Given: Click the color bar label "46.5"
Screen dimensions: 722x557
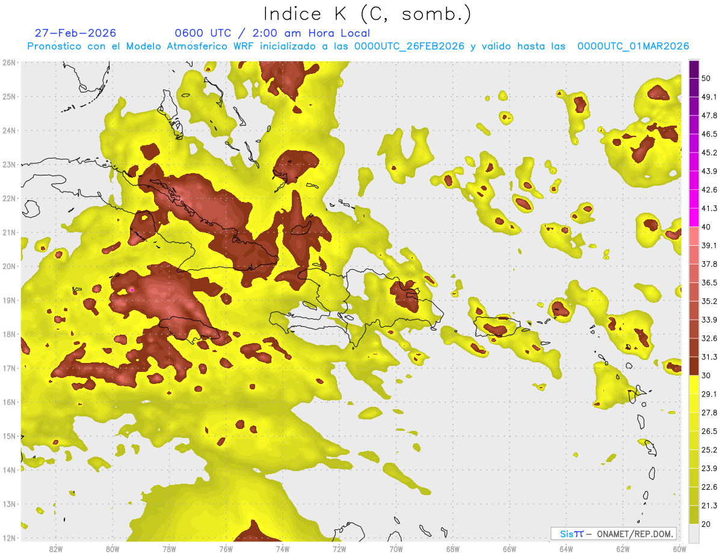Looking at the screenshot, I should click(x=709, y=134).
